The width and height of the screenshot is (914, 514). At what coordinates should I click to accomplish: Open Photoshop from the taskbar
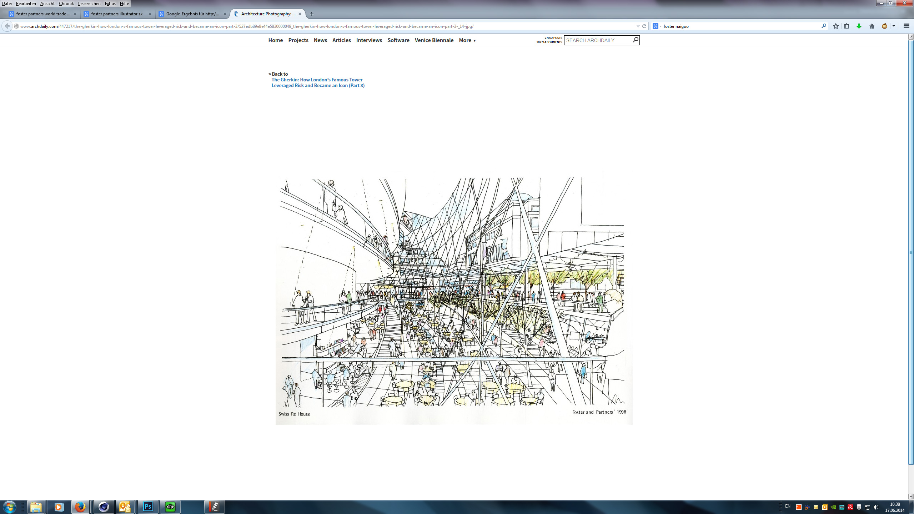(148, 507)
